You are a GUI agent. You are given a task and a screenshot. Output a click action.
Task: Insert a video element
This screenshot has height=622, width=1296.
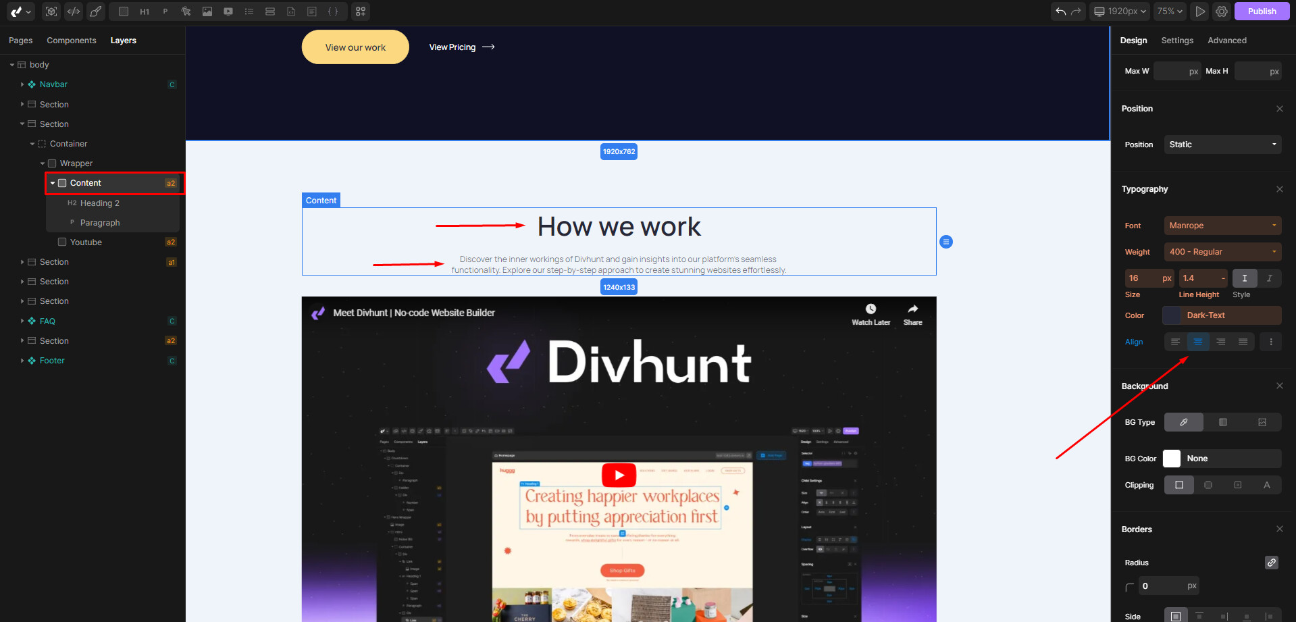point(228,11)
